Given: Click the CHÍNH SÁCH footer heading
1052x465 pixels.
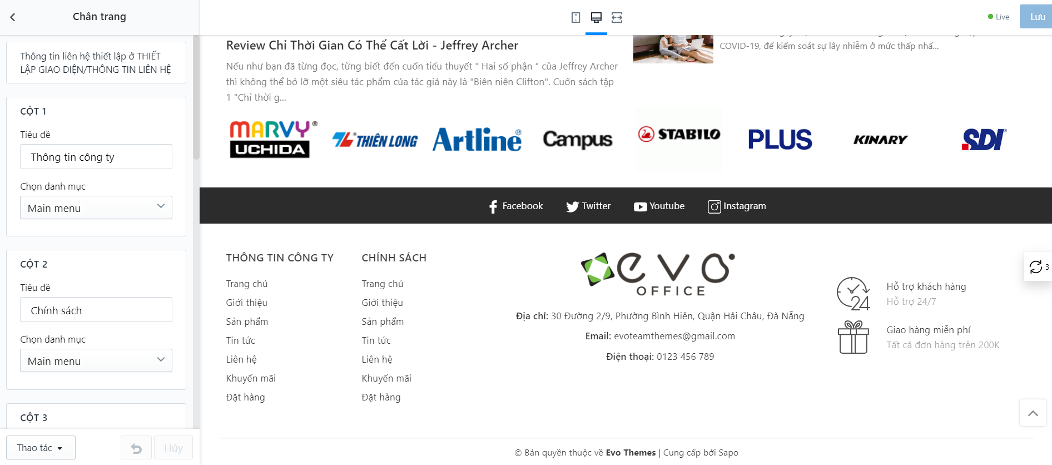Looking at the screenshot, I should click(x=394, y=258).
